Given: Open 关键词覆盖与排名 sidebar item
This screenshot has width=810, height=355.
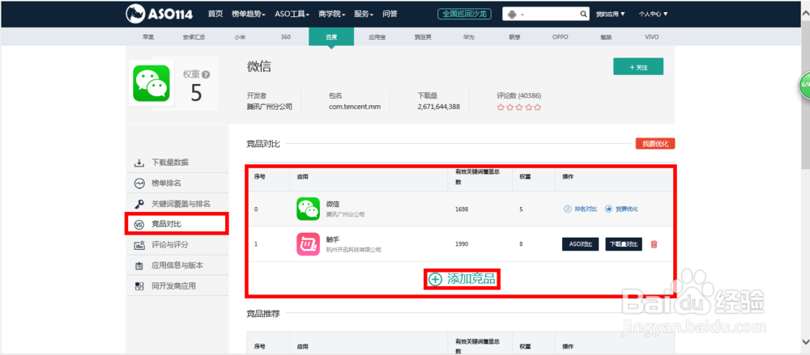Looking at the screenshot, I should [x=177, y=204].
